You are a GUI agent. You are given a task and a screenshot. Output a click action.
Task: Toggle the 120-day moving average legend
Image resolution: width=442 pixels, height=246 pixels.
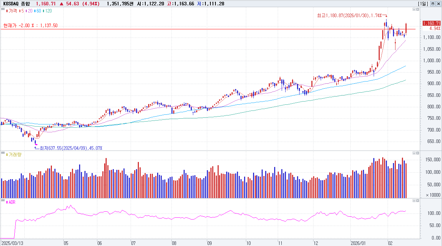tap(47, 11)
